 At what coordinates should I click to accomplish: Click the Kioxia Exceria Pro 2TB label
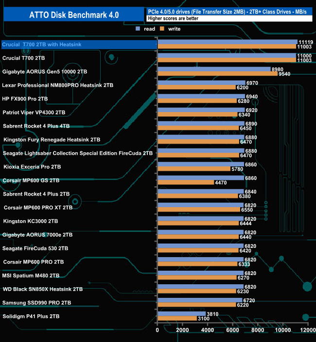(32, 167)
